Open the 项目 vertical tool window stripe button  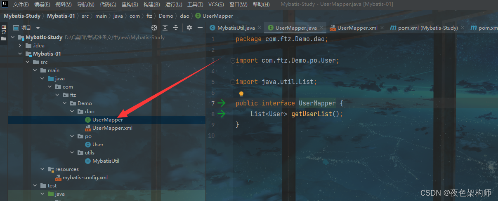click(4, 30)
